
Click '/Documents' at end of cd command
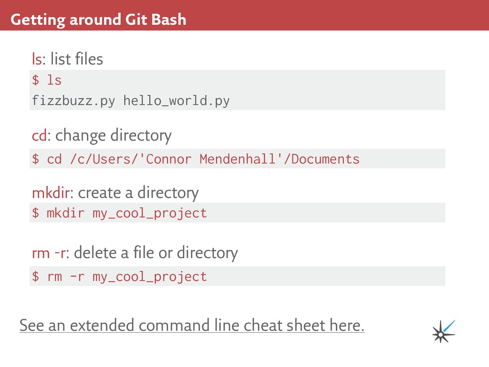pos(321,159)
